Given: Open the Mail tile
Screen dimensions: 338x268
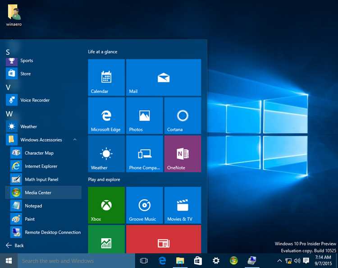Looking at the screenshot, I should point(164,77).
